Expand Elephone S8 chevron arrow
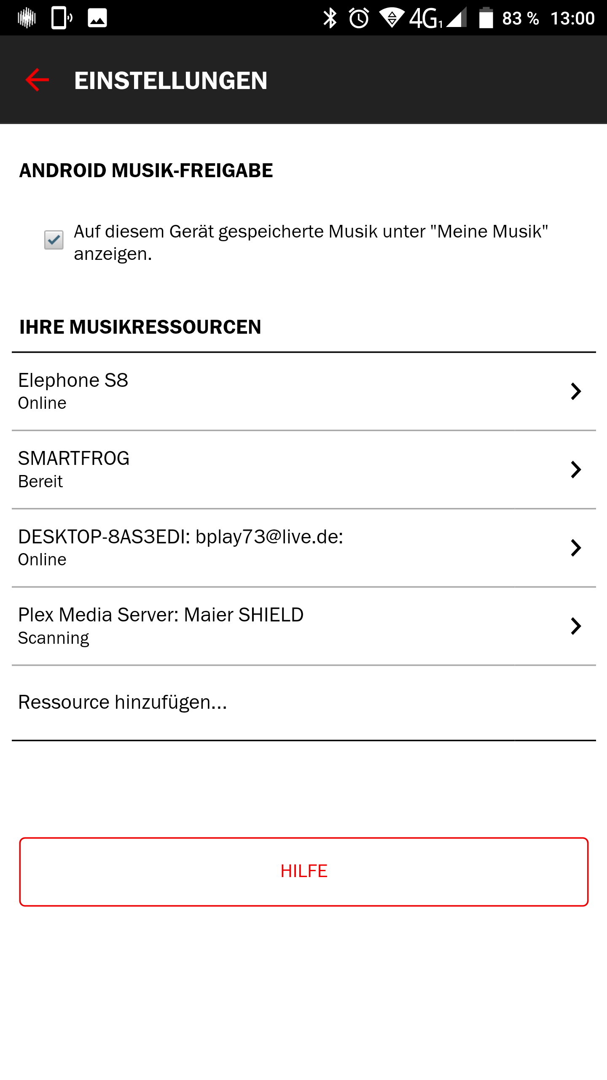This screenshot has height=1080, width=607. coord(576,391)
